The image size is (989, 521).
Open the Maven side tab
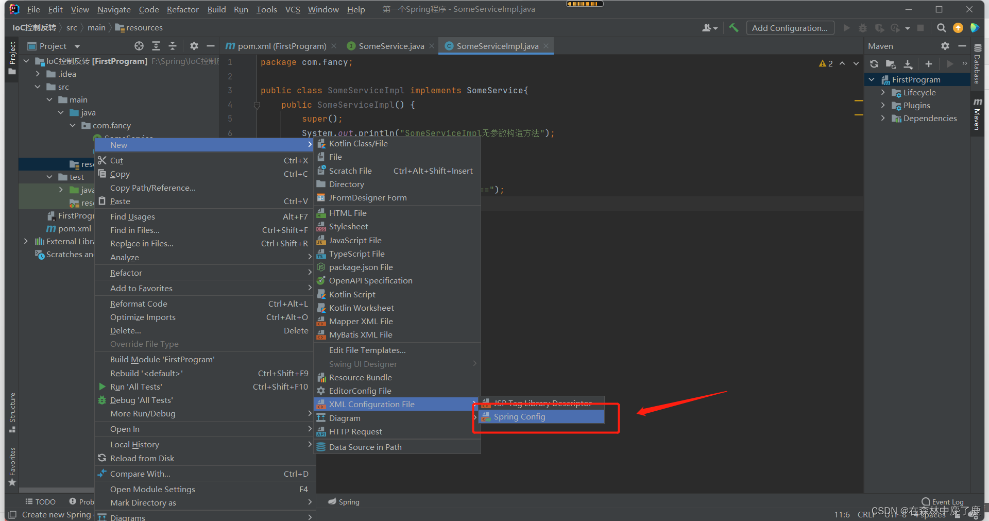[977, 113]
